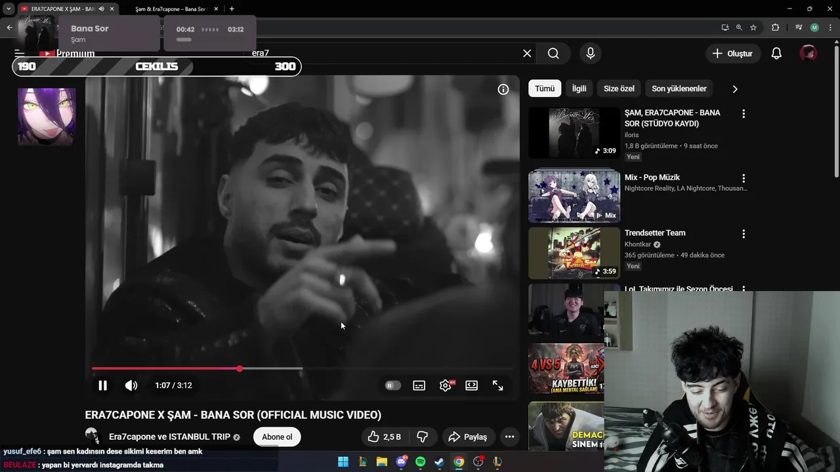Select the Tümü filter chip
The height and width of the screenshot is (472, 840).
point(545,88)
